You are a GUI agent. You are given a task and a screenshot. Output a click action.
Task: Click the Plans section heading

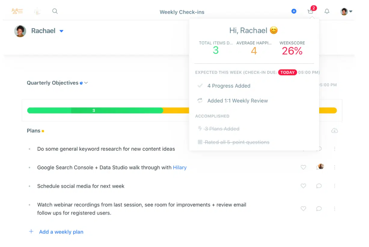point(34,131)
